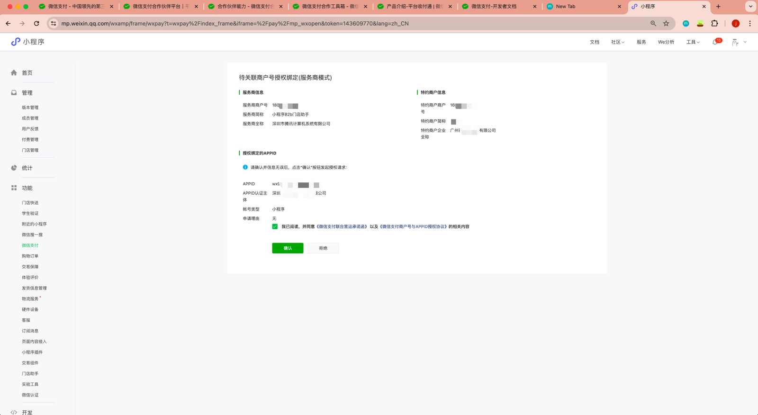This screenshot has height=415, width=758.
Task: Select 微信支付 in the sidebar
Action: tap(30, 245)
